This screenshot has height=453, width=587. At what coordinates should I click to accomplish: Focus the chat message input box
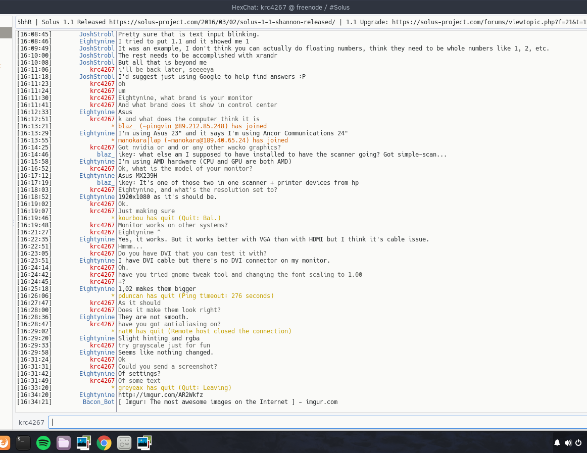click(317, 422)
